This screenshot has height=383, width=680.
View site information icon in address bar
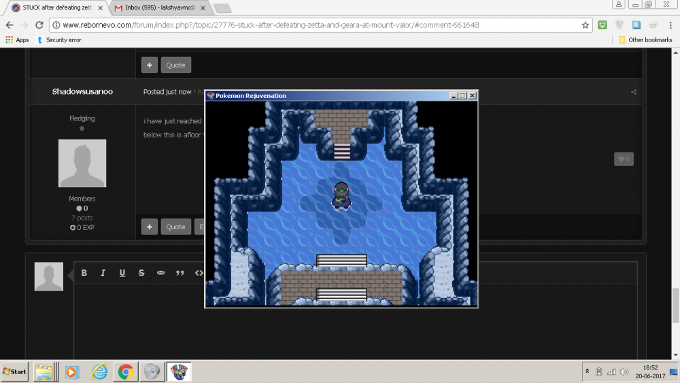point(56,25)
